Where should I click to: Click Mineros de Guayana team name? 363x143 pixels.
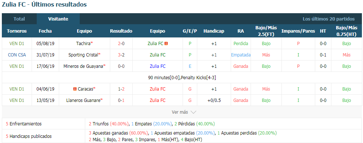[83, 66]
